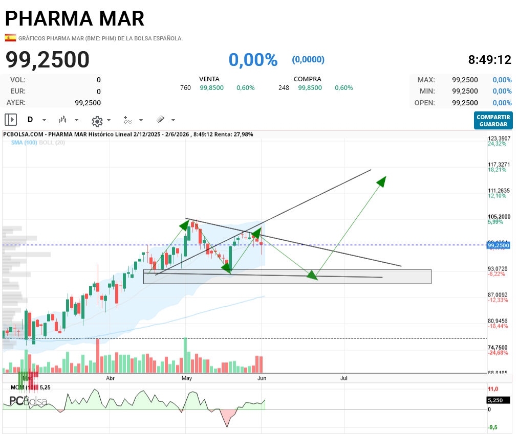Click the PHARMA MAR page title
This screenshot has width=518, height=434.
tap(75, 18)
